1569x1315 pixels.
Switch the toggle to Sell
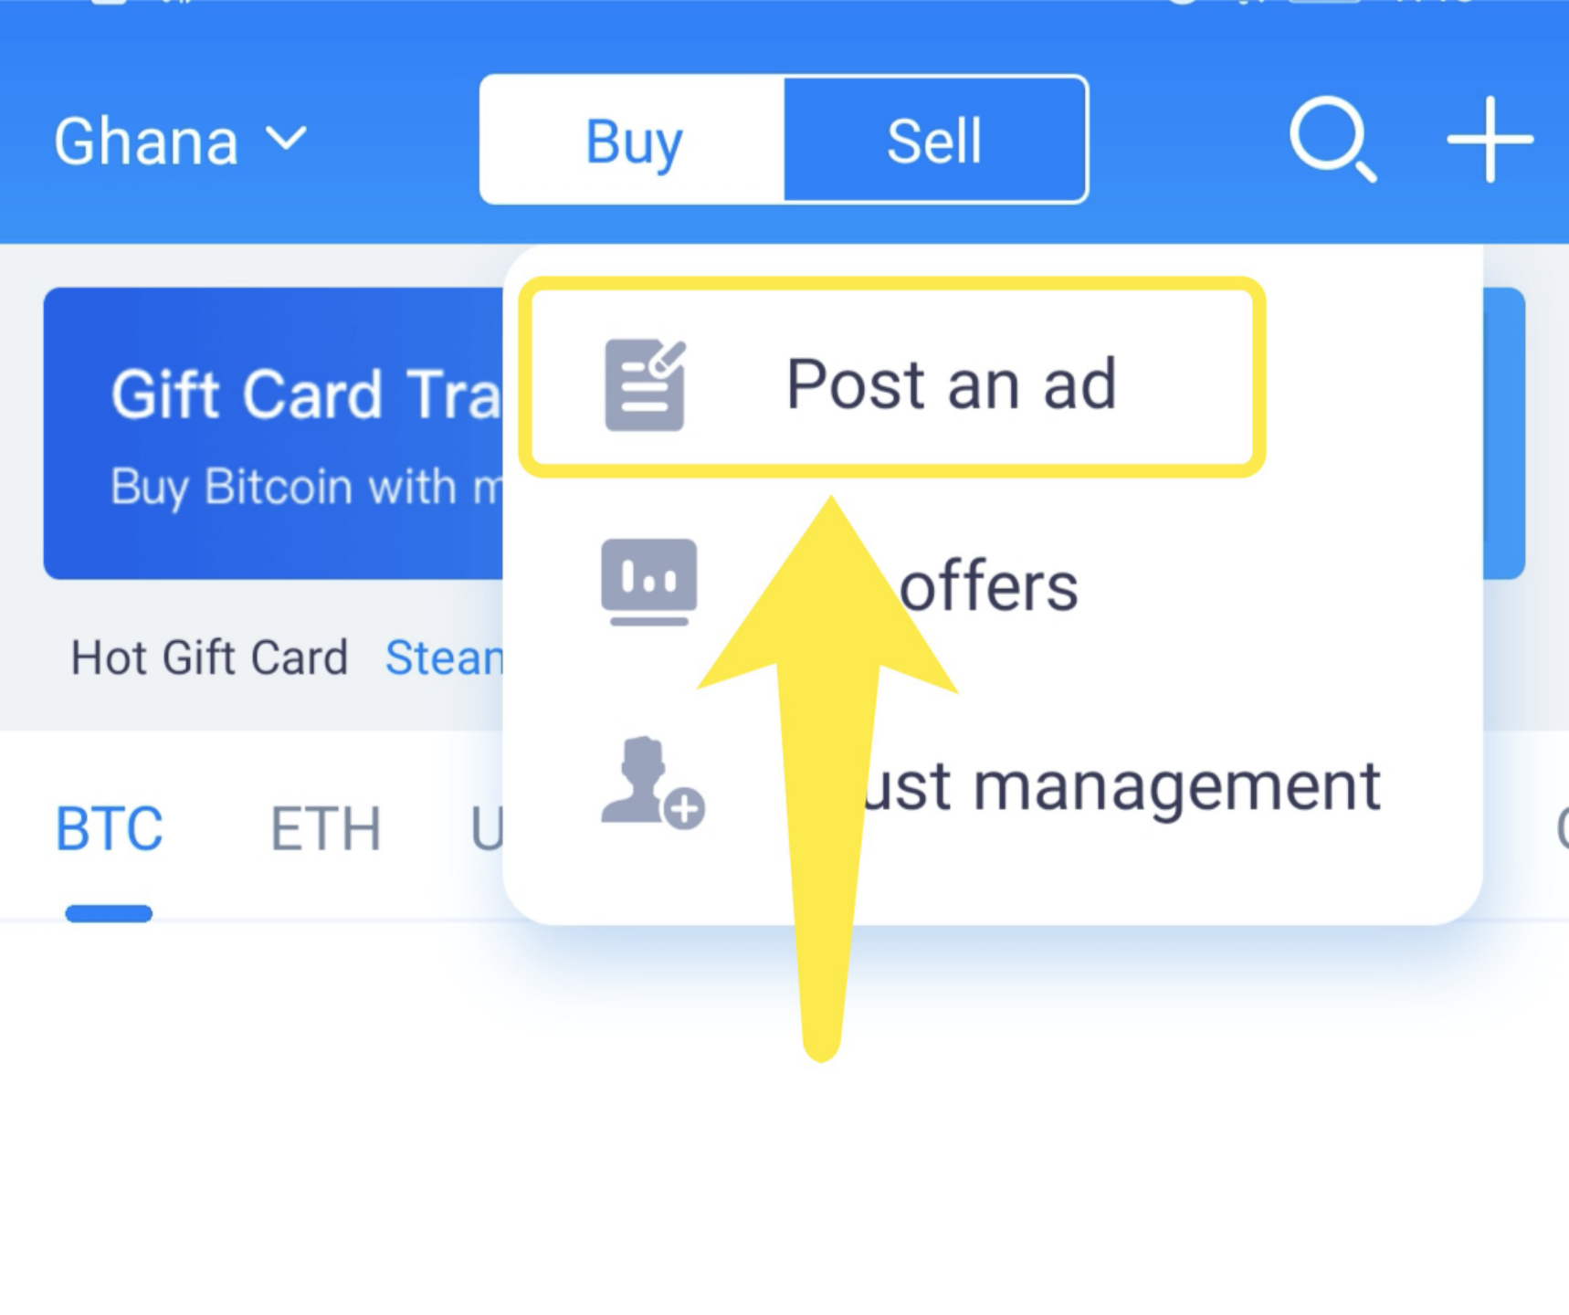934,140
